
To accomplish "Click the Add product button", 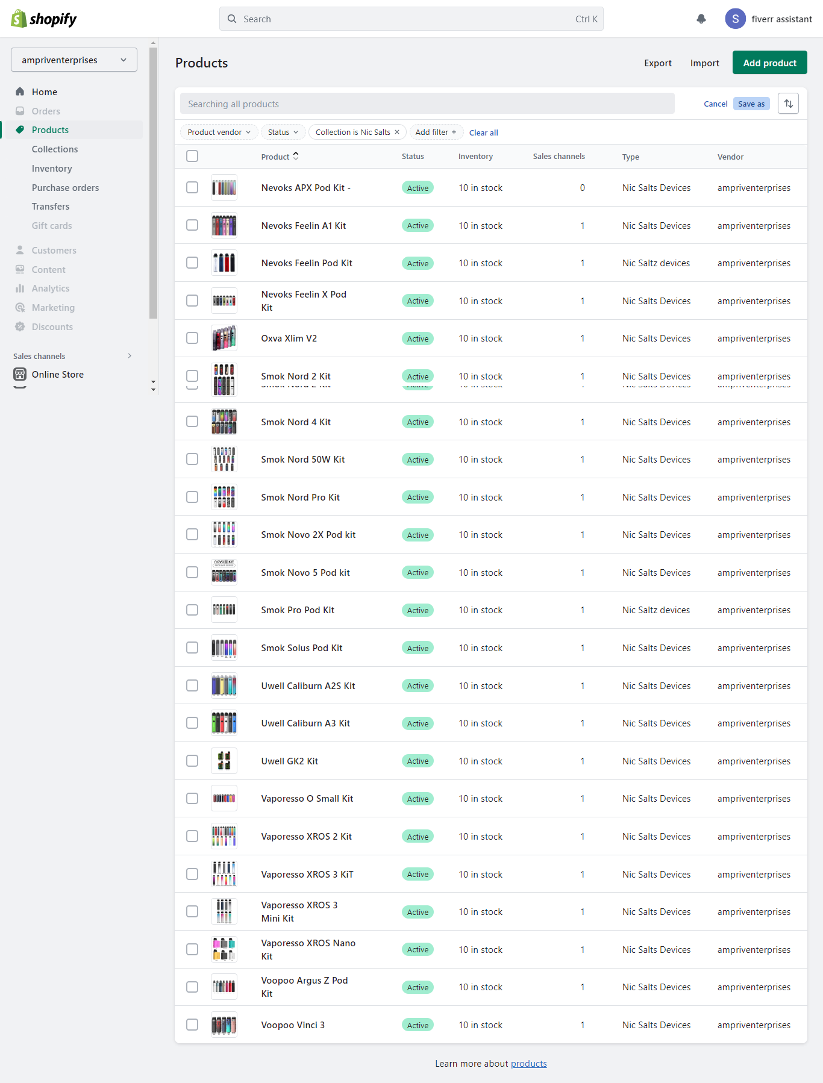I will click(x=769, y=63).
